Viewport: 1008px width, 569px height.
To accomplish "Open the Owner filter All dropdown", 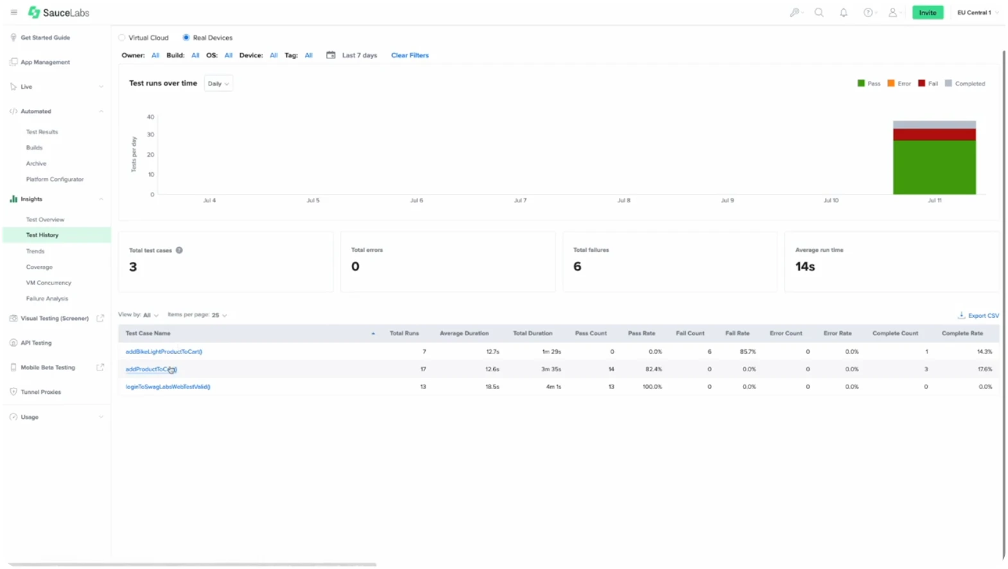I will pyautogui.click(x=155, y=55).
